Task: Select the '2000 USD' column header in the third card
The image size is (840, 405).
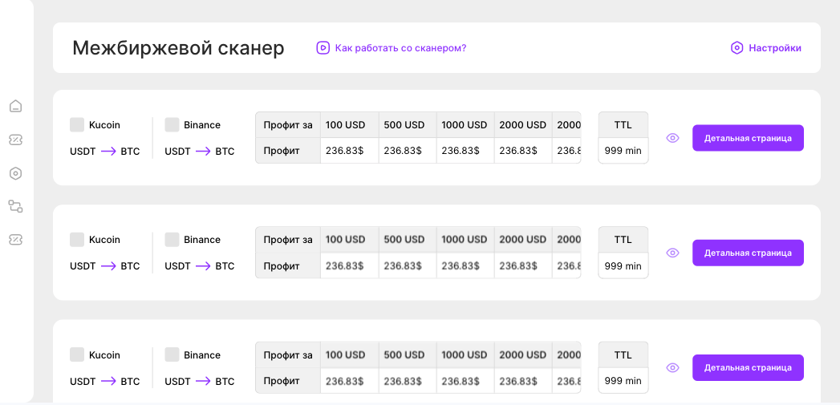Action: [523, 354]
